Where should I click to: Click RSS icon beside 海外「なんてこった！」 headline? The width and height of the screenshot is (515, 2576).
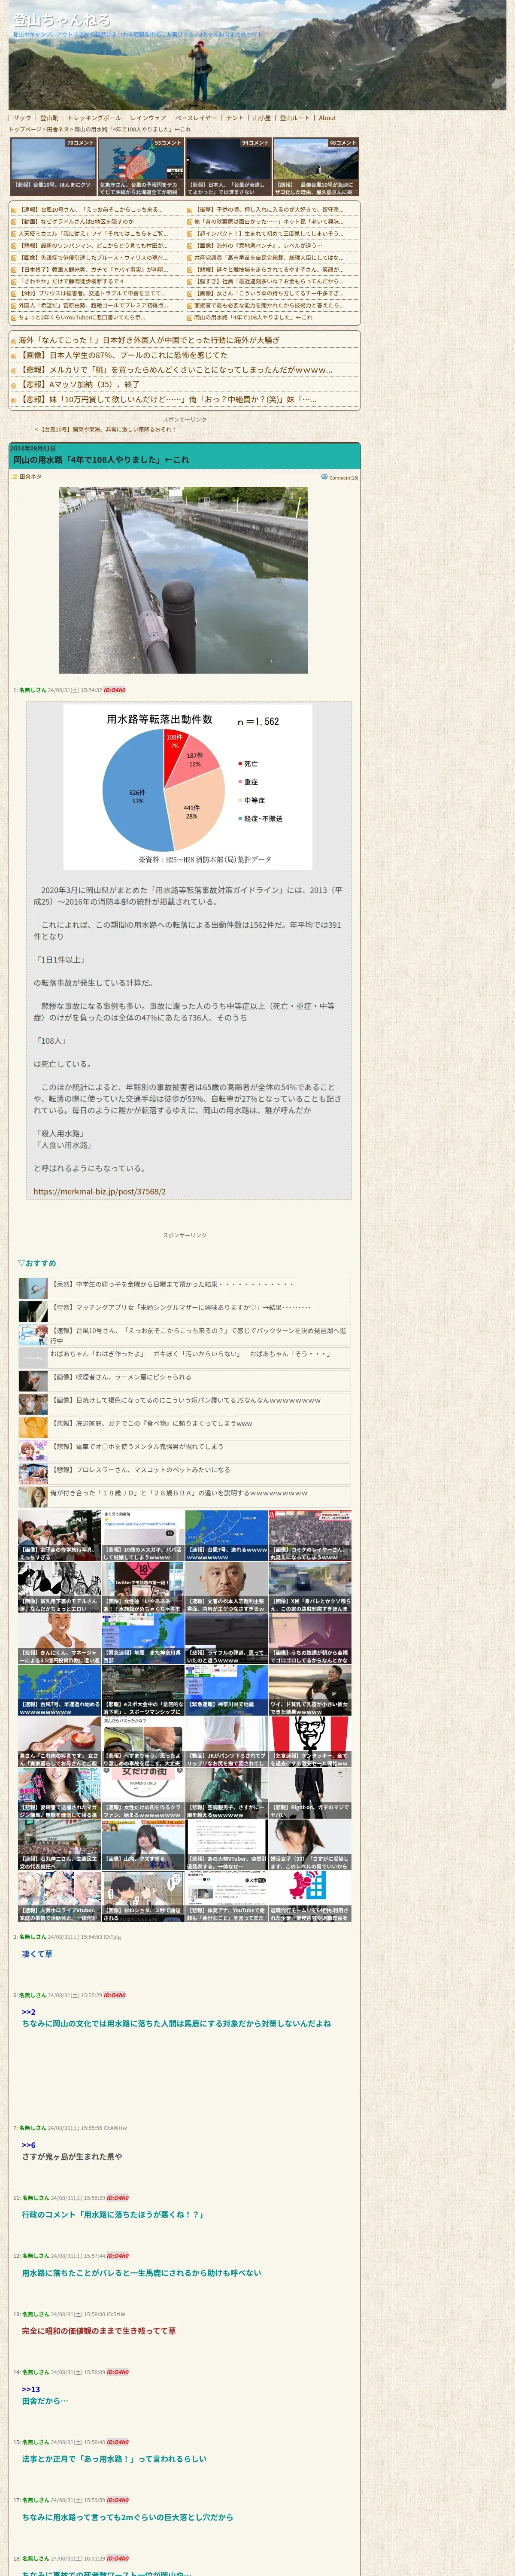coord(14,340)
